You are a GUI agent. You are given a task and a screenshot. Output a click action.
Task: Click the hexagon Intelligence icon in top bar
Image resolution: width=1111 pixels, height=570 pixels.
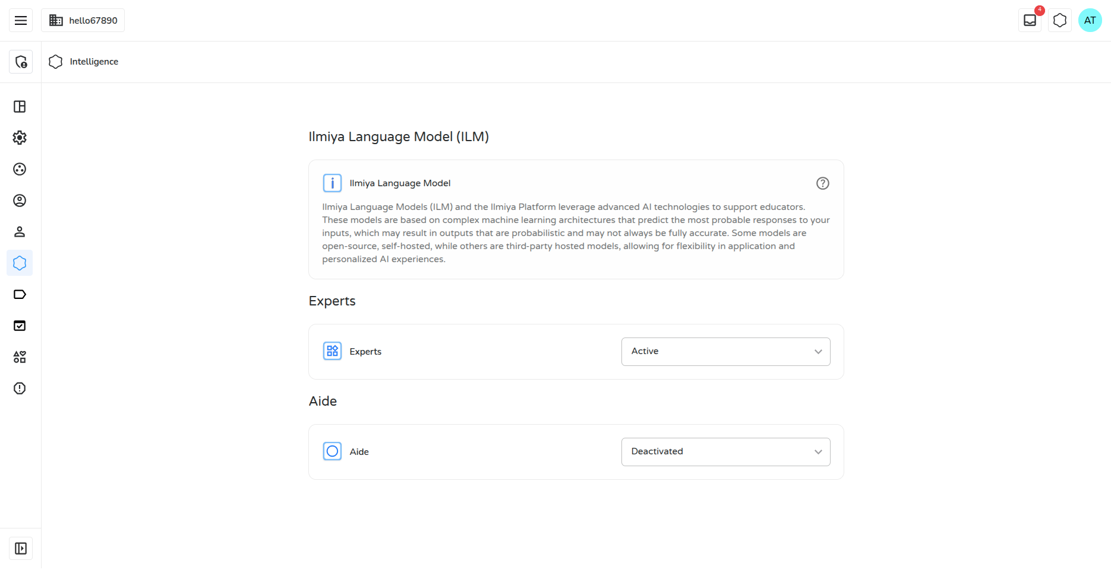pyautogui.click(x=1060, y=20)
